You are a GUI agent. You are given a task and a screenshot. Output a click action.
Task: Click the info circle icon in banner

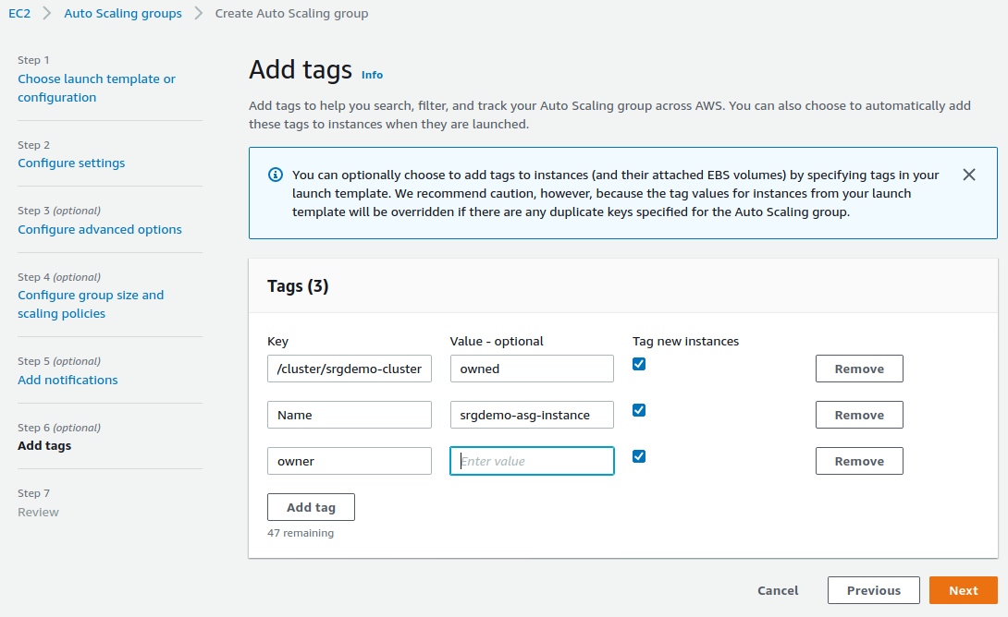(x=276, y=175)
